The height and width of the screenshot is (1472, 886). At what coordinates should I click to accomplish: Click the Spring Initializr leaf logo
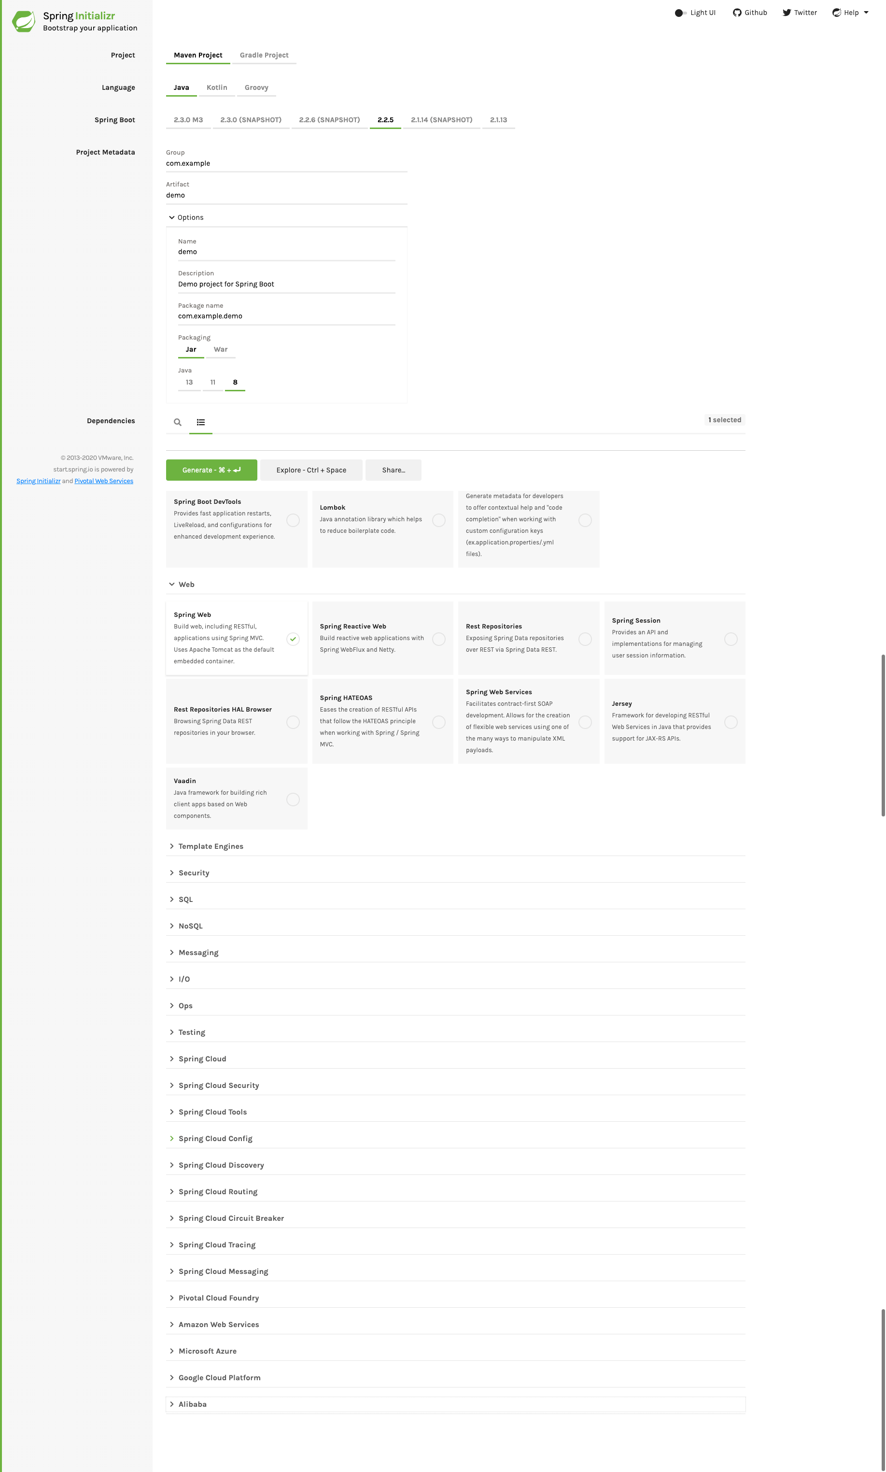pos(24,22)
